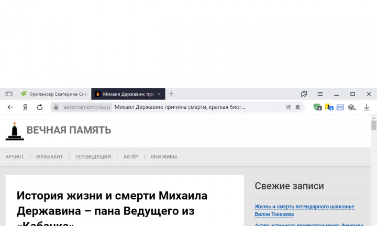This screenshot has height=226, width=377.
Task: Open the АРТИСТ menu category
Action: pyautogui.click(x=15, y=156)
